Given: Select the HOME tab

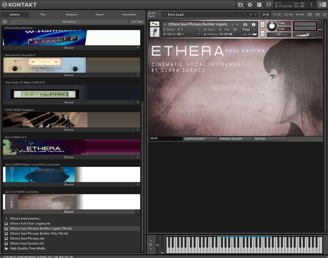Looking at the screenshot, I should coord(165,138).
